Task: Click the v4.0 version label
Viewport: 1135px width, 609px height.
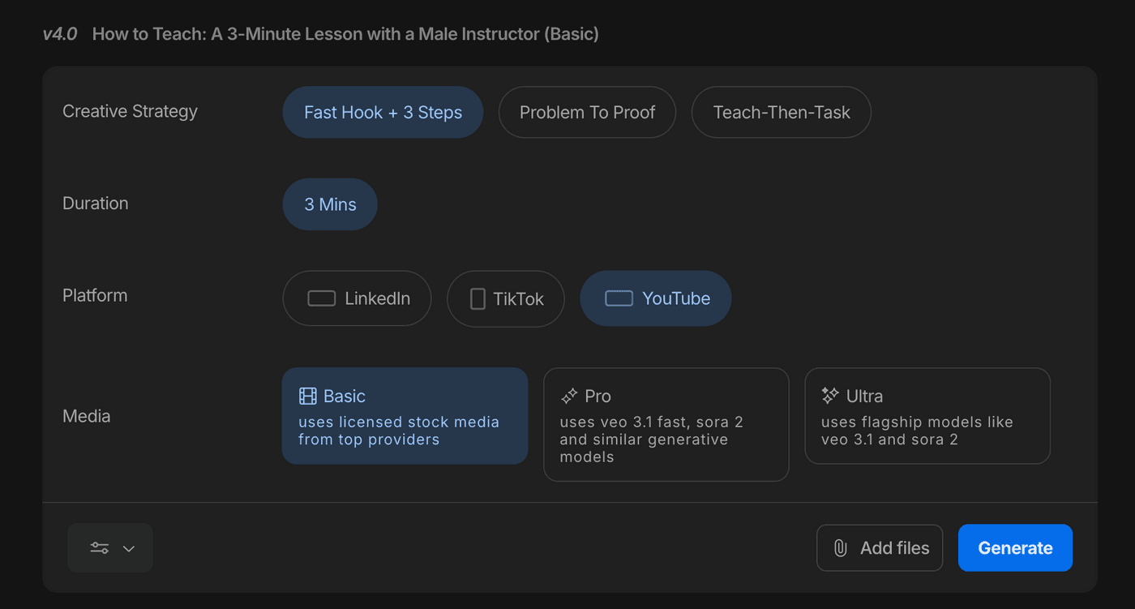Action: [x=60, y=34]
